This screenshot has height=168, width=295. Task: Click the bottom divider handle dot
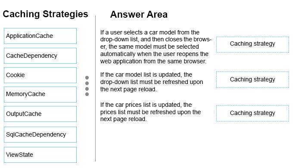(87, 94)
